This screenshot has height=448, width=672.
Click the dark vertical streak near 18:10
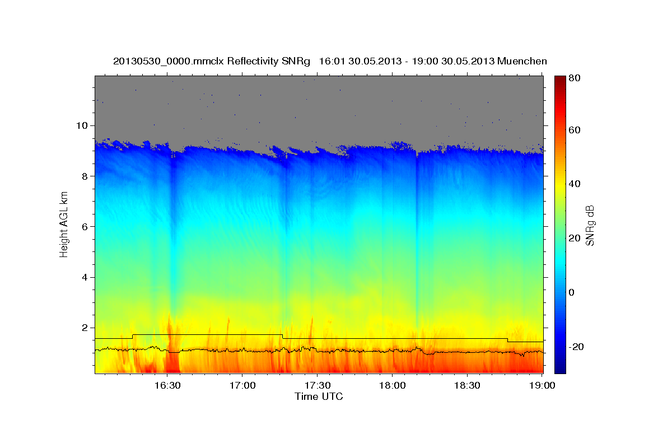point(417,235)
